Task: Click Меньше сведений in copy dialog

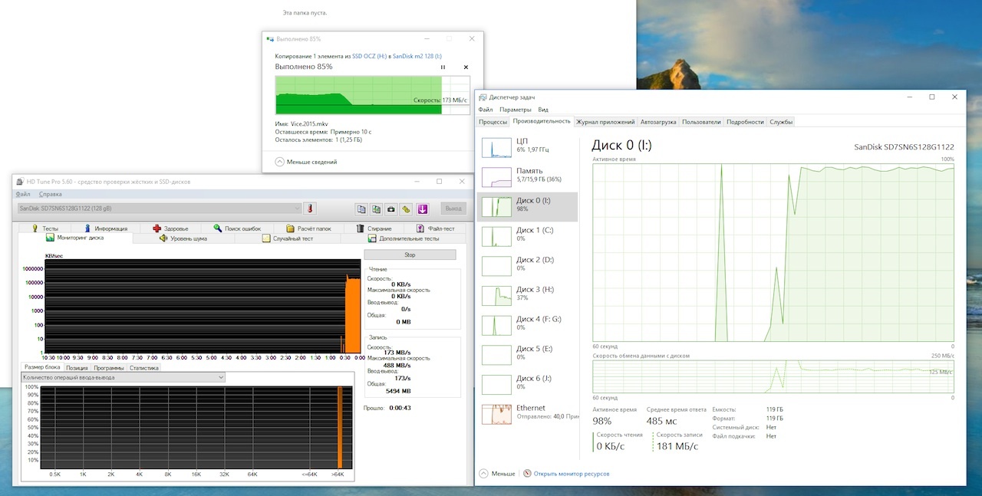Action: coord(311,162)
